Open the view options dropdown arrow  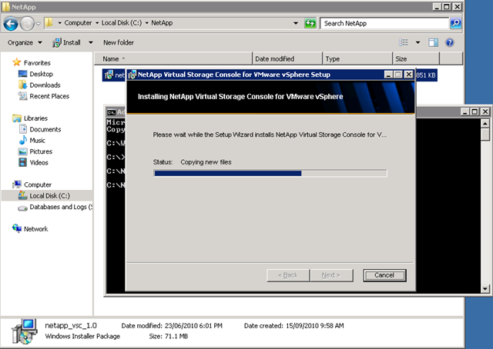point(418,42)
